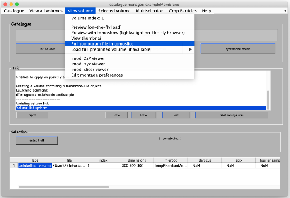Click the defocus column header
Screen dimensions: 290x198
(205, 160)
